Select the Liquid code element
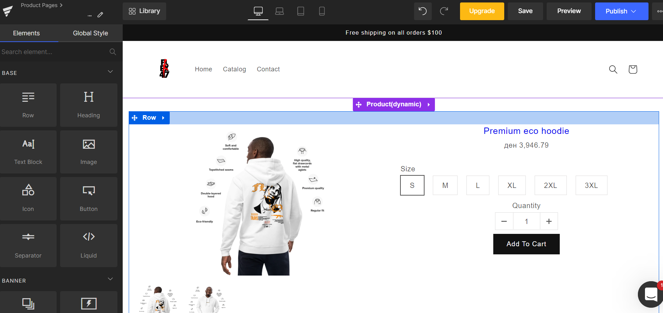663x313 pixels. [89, 246]
